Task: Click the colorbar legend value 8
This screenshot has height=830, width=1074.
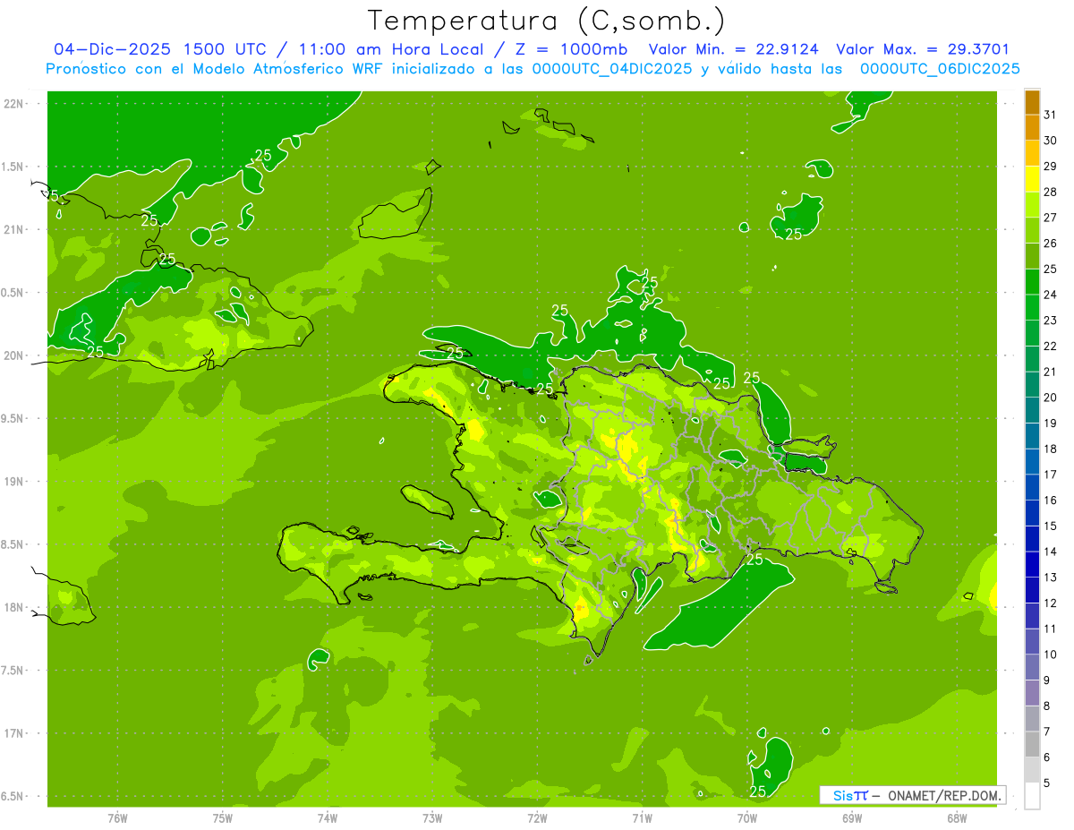Action: click(x=1047, y=706)
